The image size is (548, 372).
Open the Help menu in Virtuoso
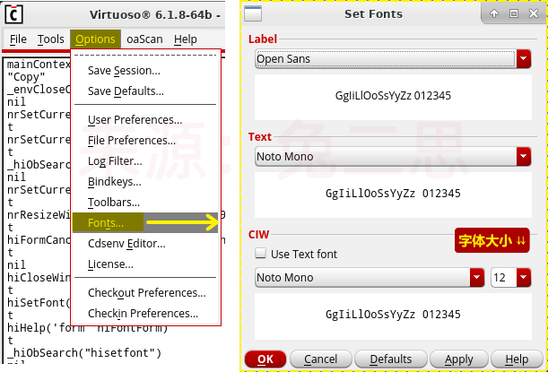(x=186, y=39)
